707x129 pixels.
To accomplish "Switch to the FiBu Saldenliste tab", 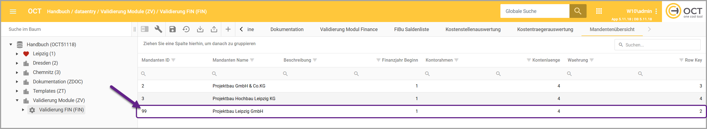I will (411, 29).
